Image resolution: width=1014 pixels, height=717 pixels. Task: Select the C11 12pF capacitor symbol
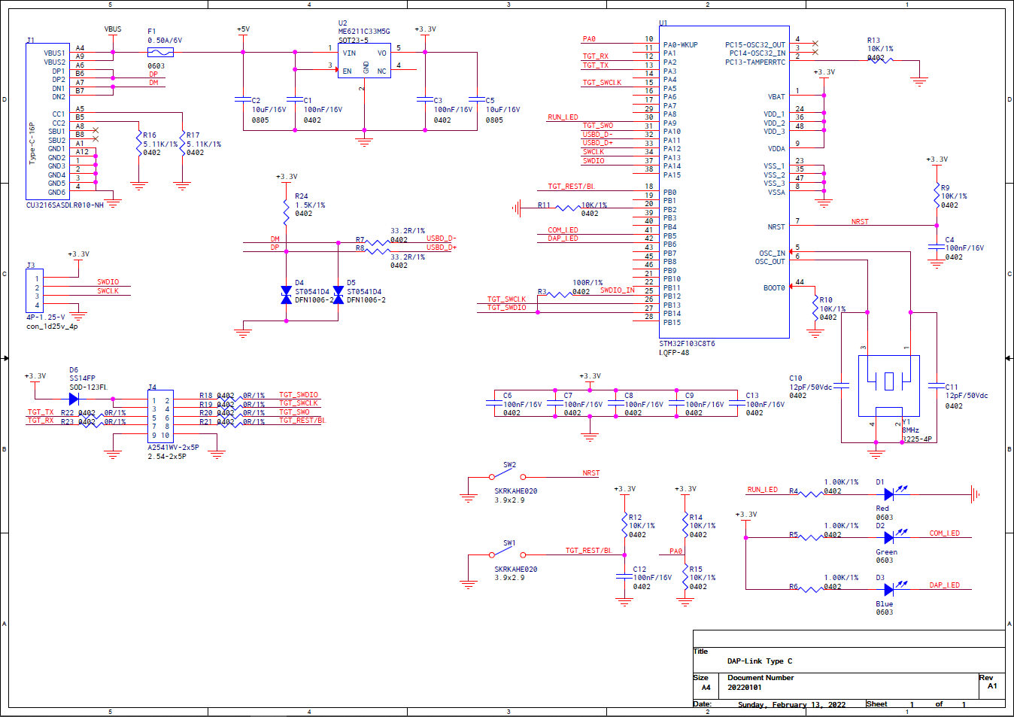click(x=937, y=386)
